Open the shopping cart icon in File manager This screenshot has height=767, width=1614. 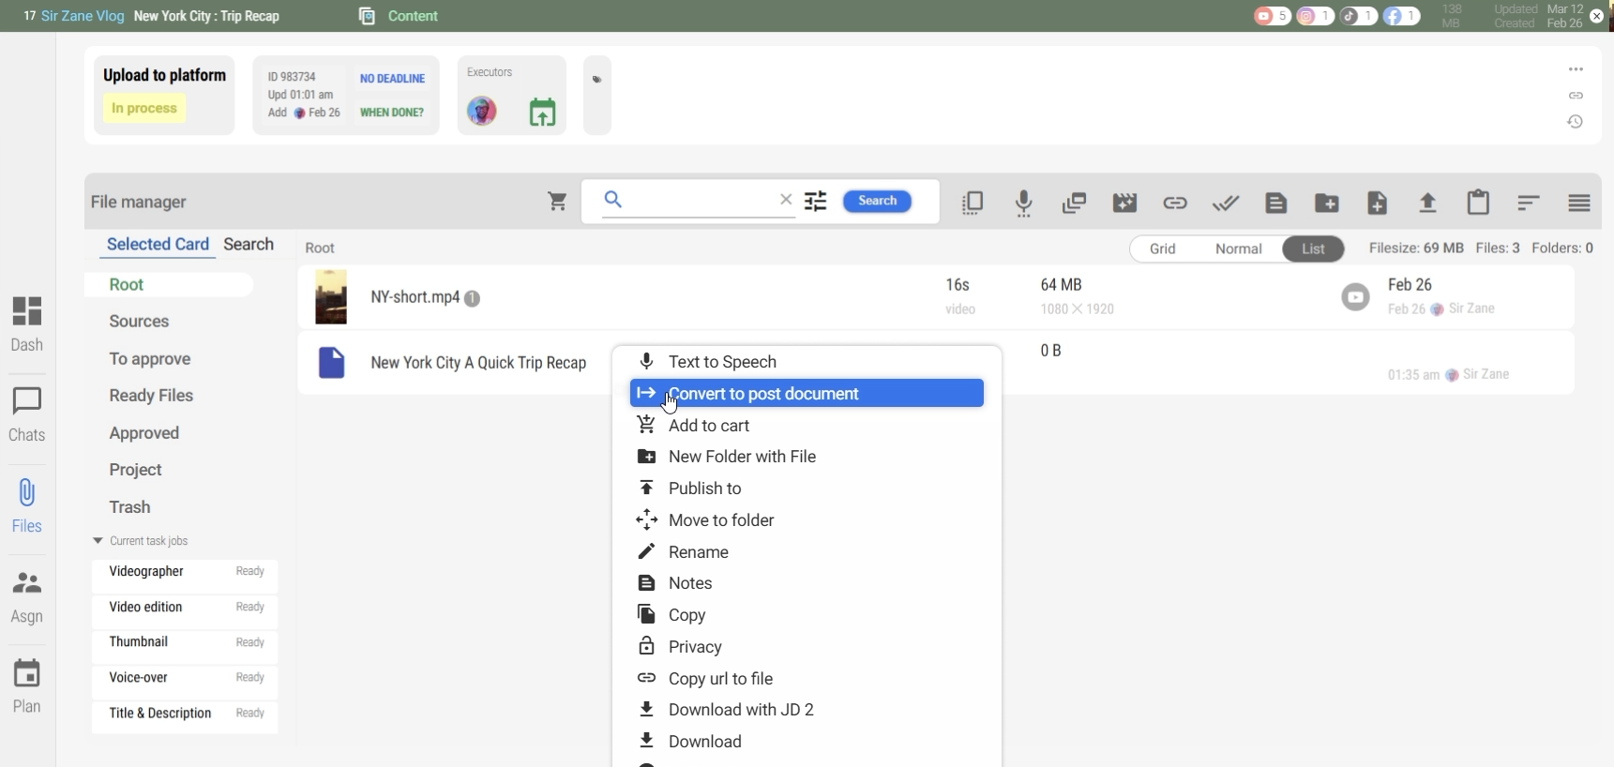pos(558,202)
